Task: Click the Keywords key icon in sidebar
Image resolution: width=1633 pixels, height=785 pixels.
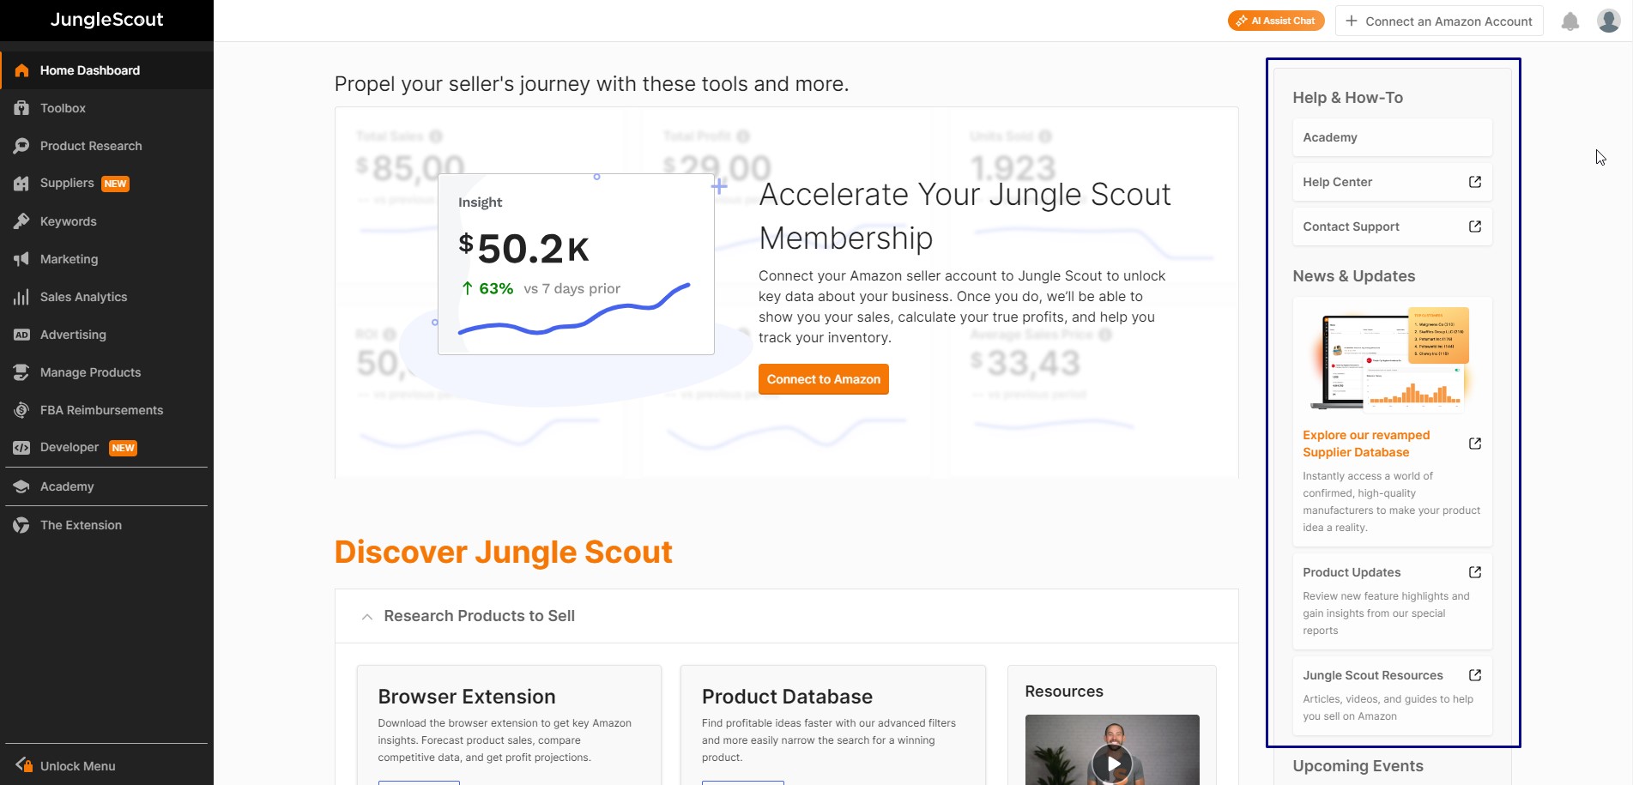Action: 21,221
